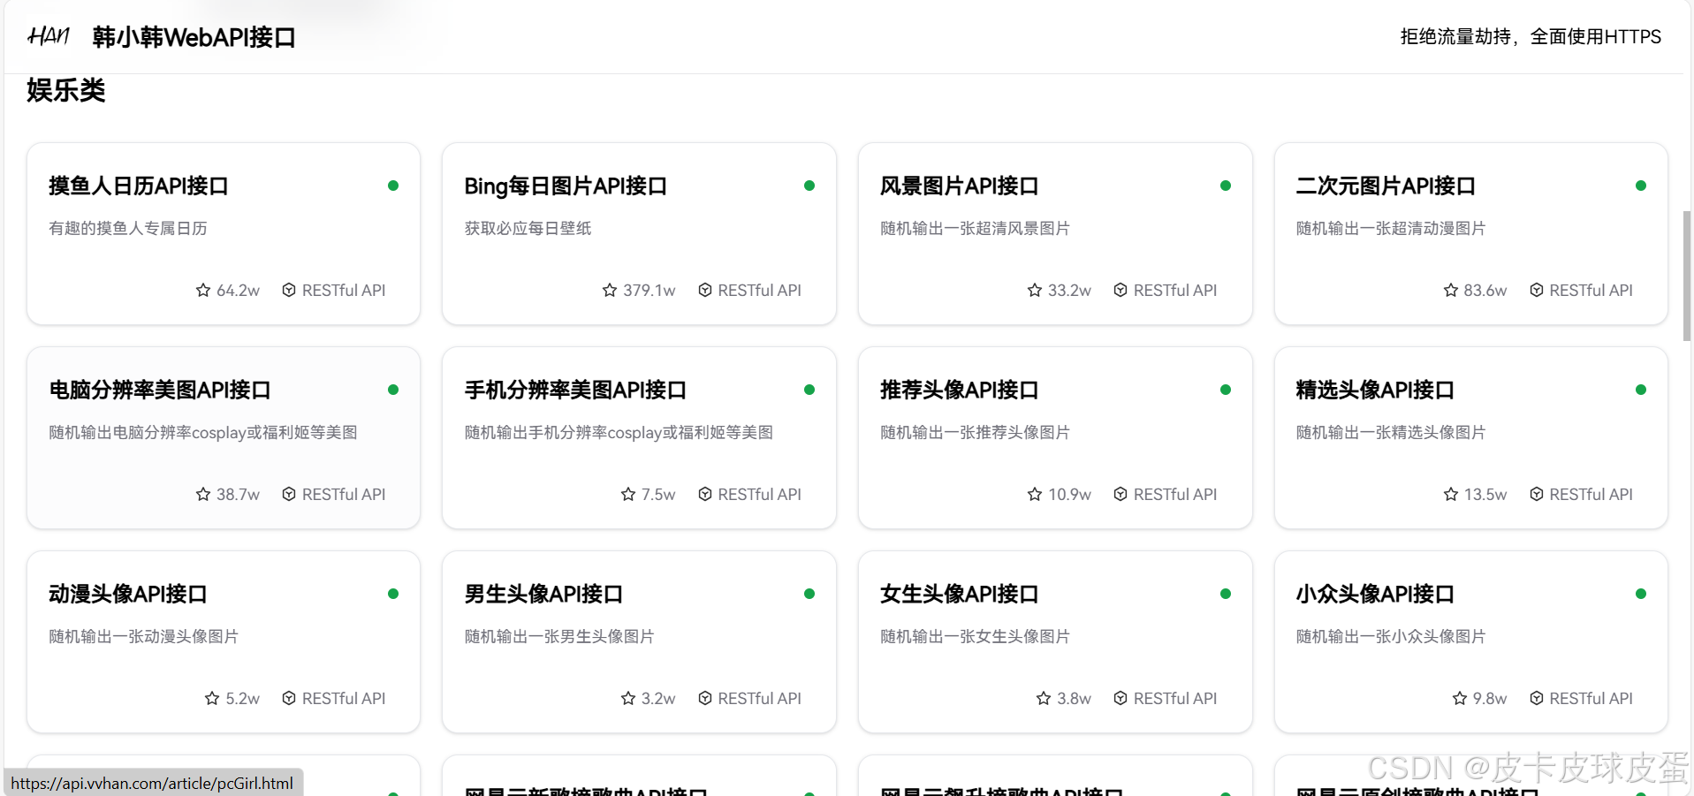The height and width of the screenshot is (796, 1694).
Task: Select the 娱乐类 category heading
Action: pos(66,91)
